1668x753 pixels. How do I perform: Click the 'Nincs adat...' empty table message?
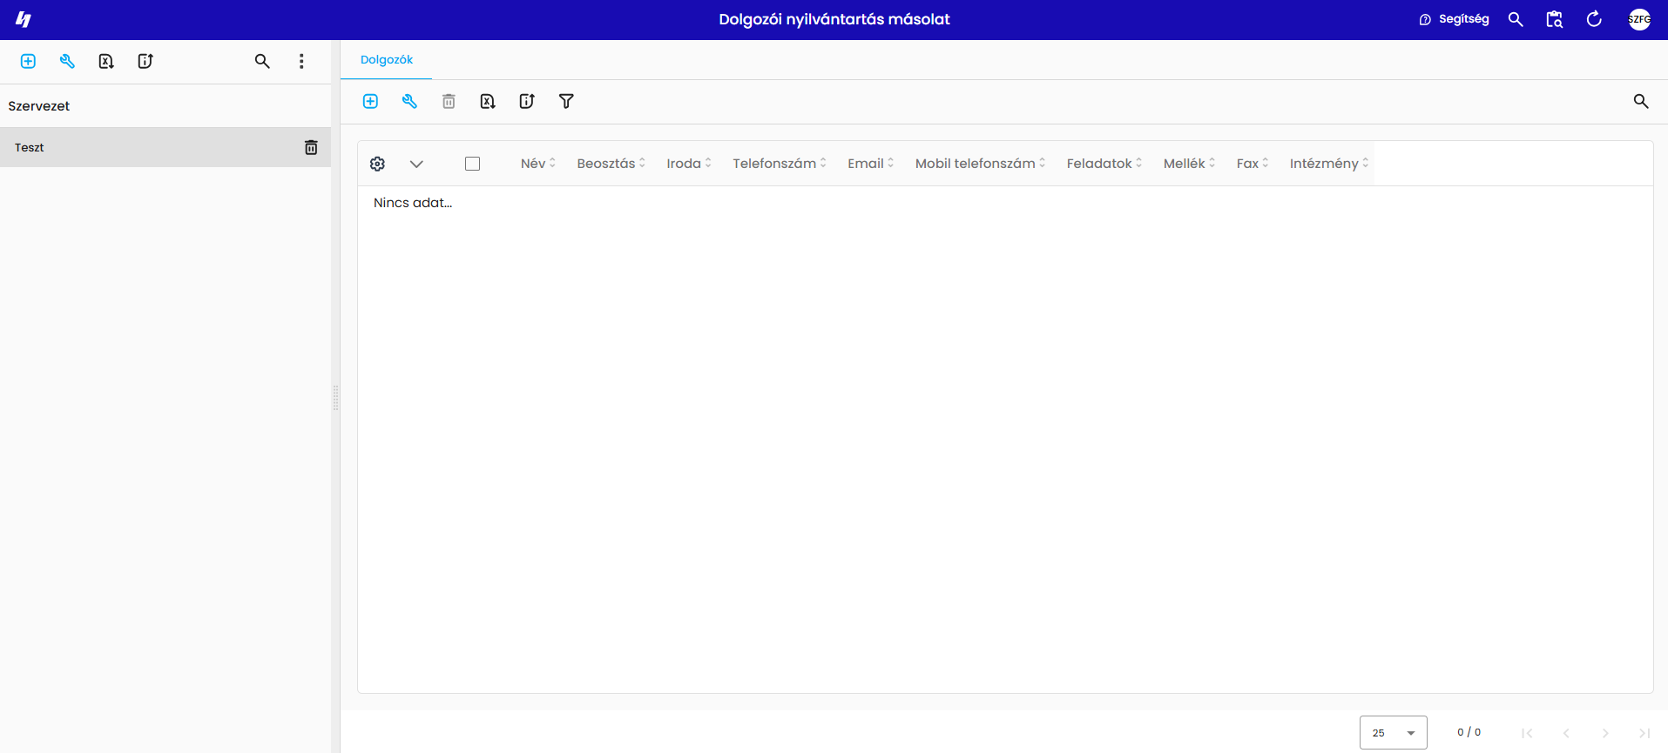pyautogui.click(x=413, y=203)
